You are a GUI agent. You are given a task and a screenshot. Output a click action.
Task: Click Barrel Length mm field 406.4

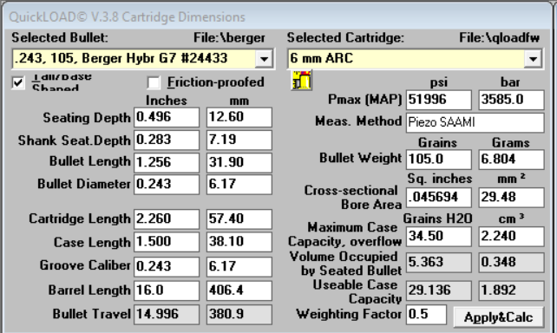(239, 291)
